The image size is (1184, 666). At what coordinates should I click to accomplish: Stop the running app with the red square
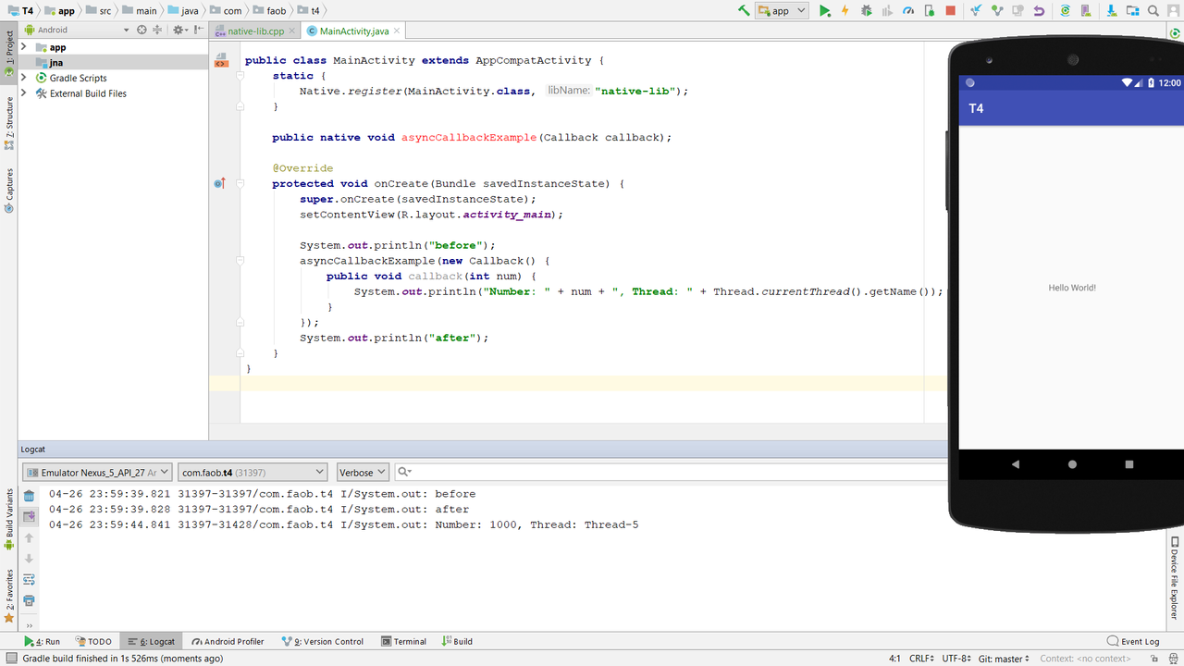[x=950, y=11]
